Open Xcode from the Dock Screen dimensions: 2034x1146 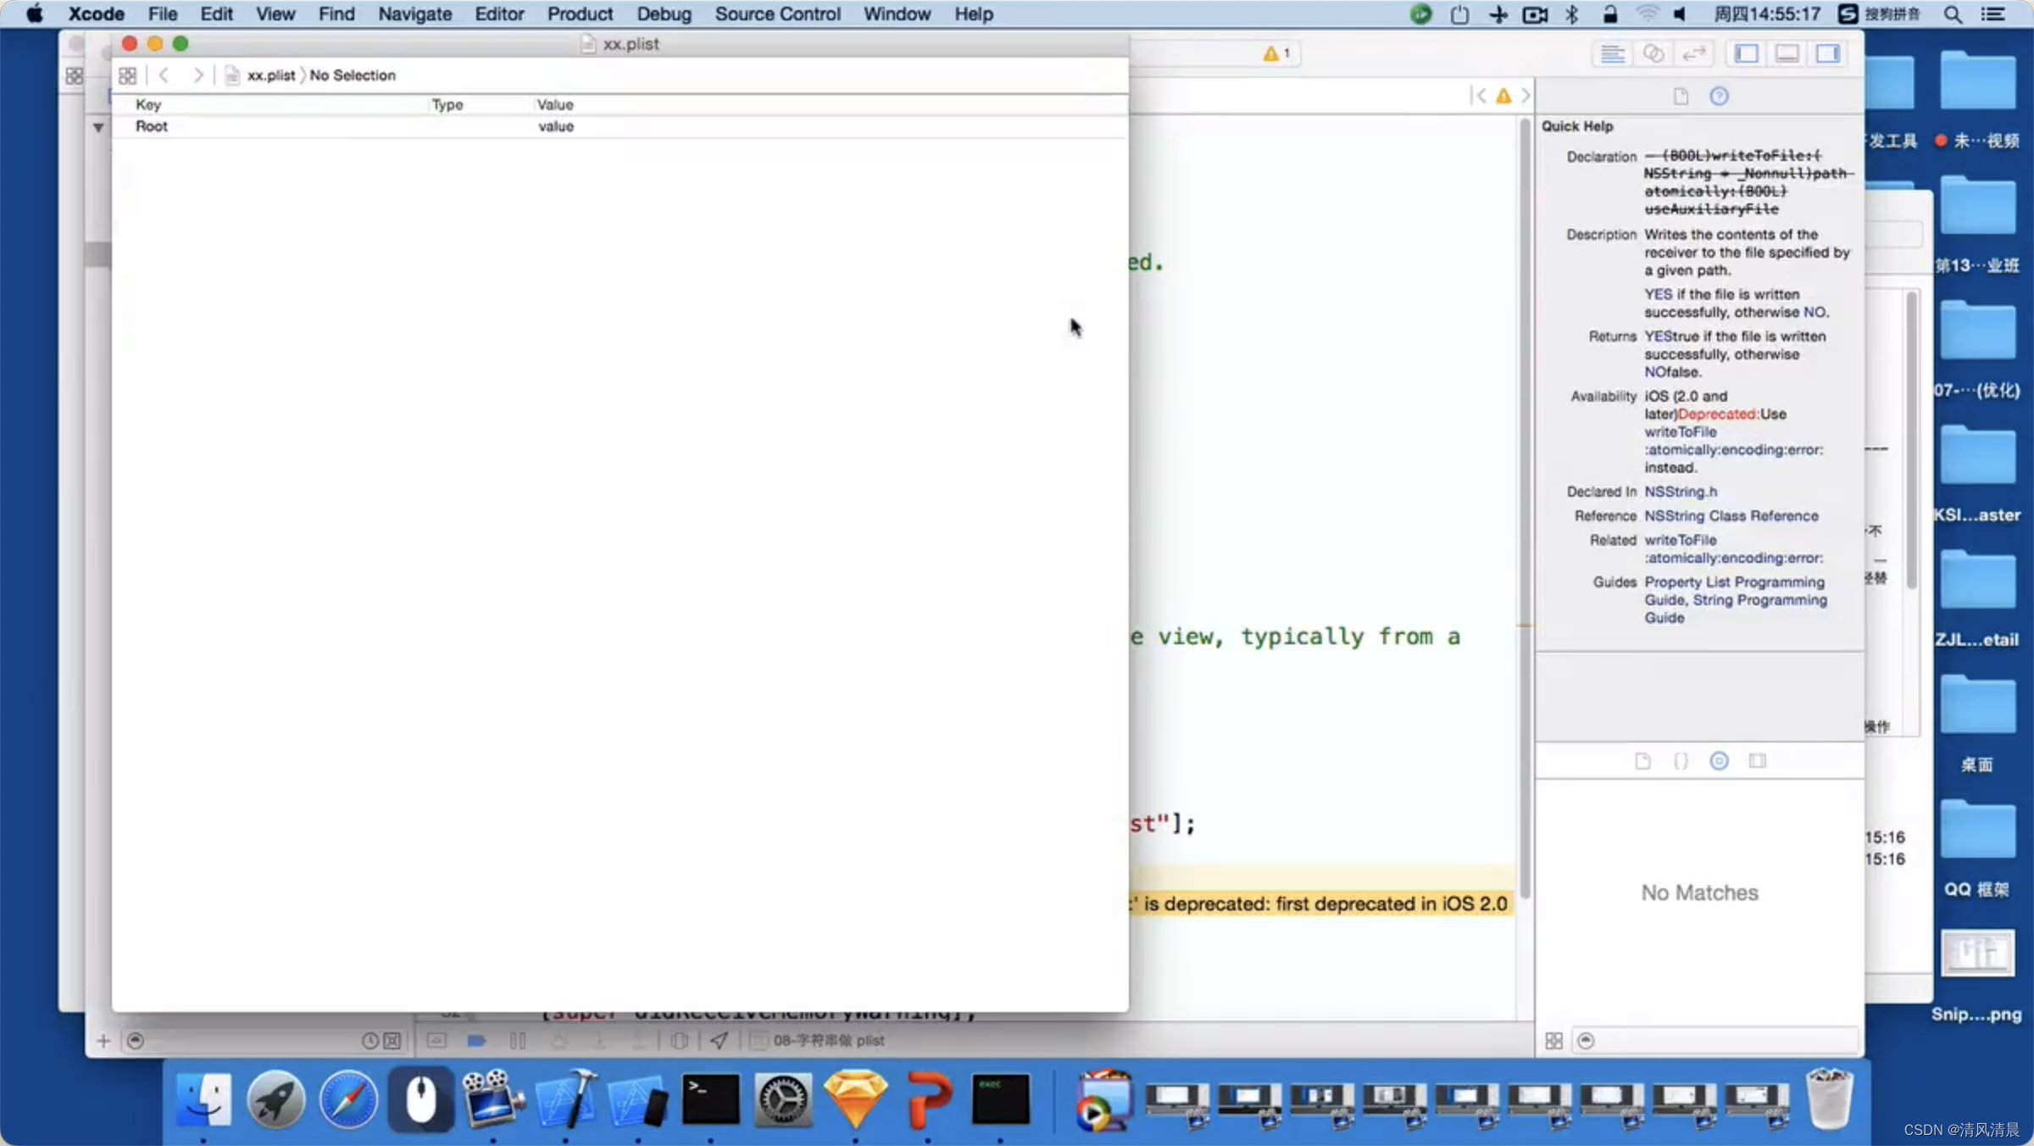[x=566, y=1100]
